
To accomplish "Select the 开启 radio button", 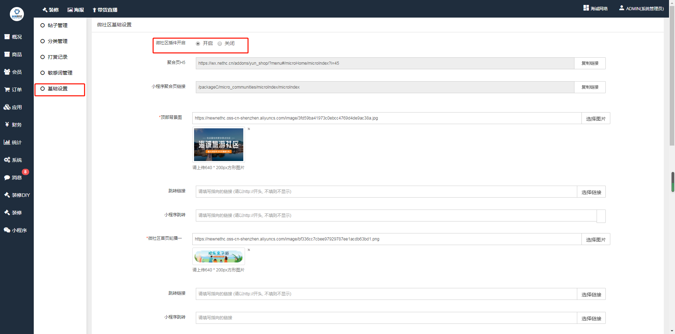I will pos(198,44).
